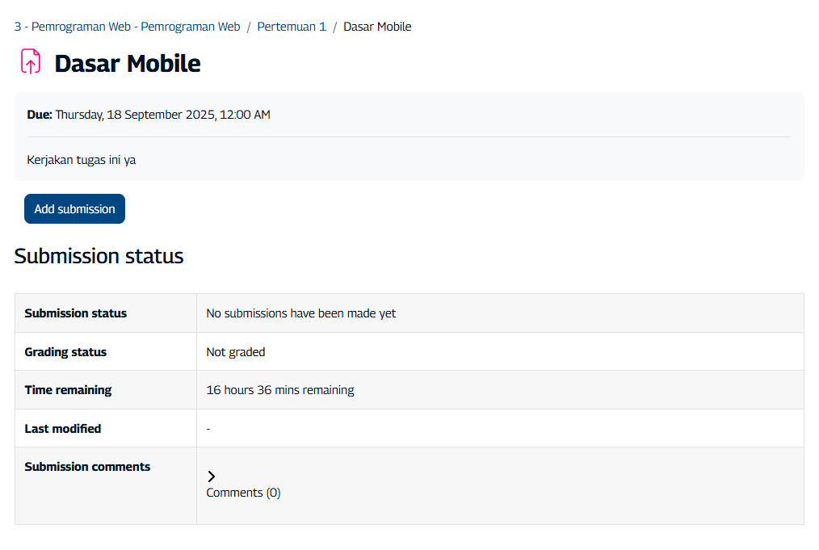
Task: Click the "16 hours 36 mins remaining" value
Action: [280, 390]
